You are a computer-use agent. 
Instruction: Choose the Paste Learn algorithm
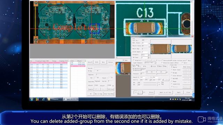(x=172, y=70)
